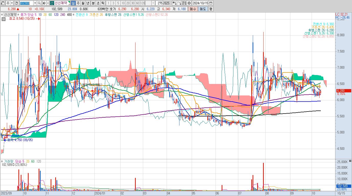Select the tick (틱) chart tab
This screenshot has height=196, width=352.
[103, 3]
